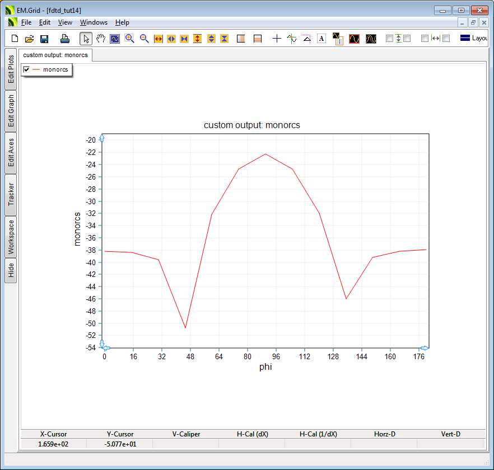
Task: Open a file with the folder icon
Action: point(30,39)
